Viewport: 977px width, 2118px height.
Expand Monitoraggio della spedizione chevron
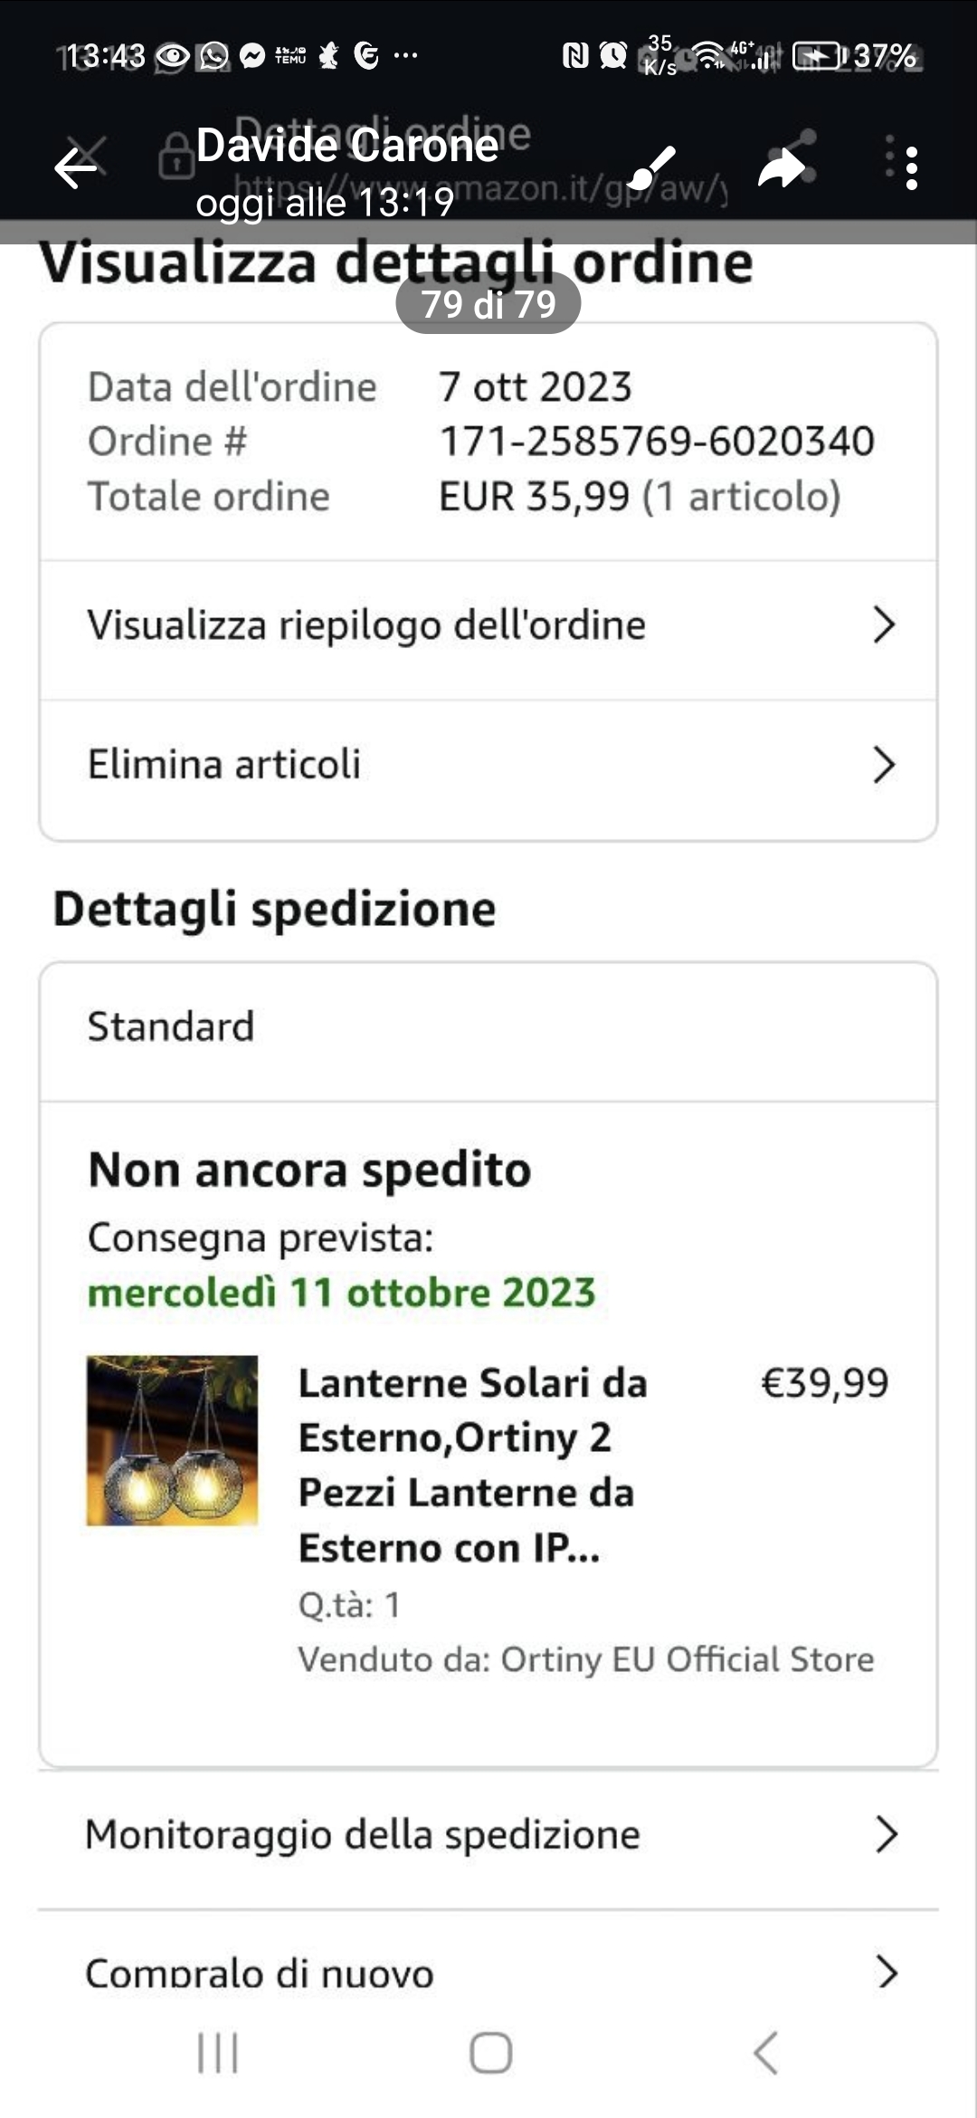887,1835
